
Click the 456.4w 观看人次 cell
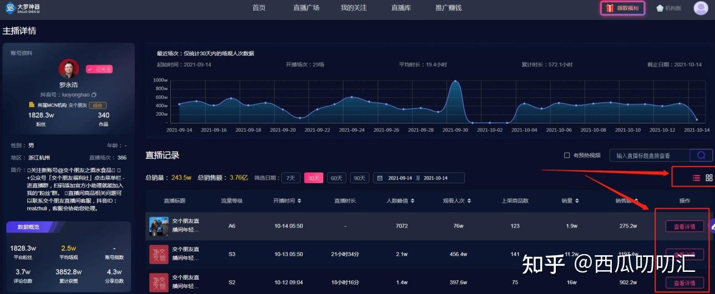[x=458, y=254]
